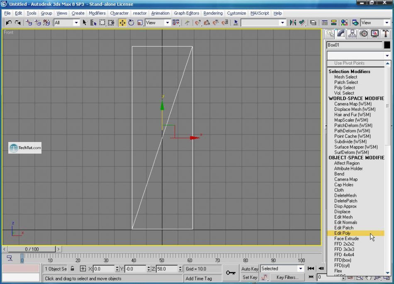Click the Unlink Selection icon
The width and height of the screenshot is (394, 284).
(x=38, y=23)
